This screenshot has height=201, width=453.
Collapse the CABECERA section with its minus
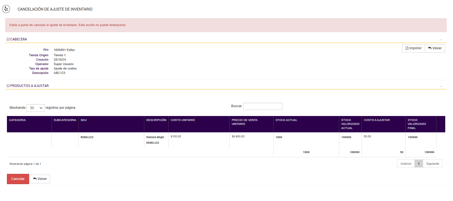(x=441, y=40)
